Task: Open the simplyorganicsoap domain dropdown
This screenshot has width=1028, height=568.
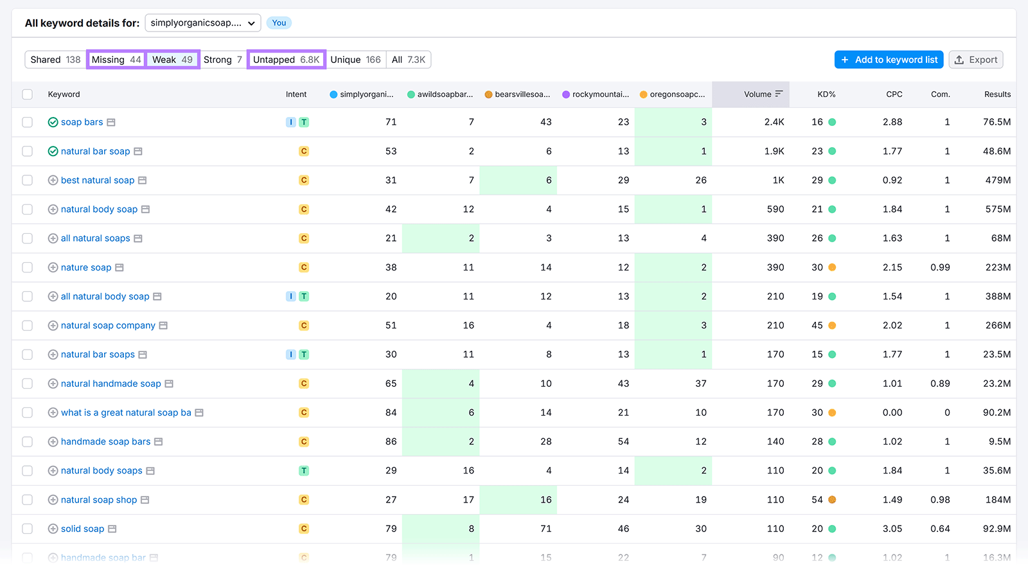Action: point(202,23)
